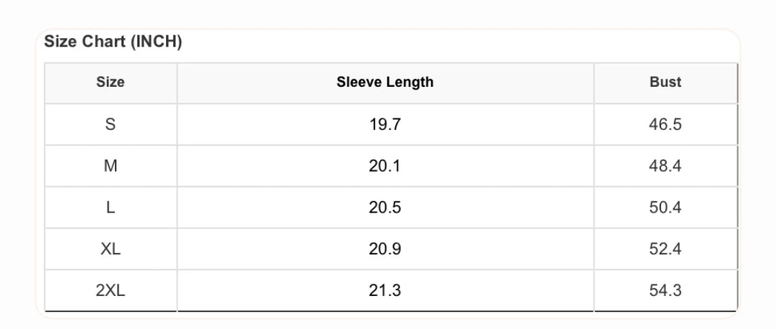
Task: Click the XL size cell
Action: pyautogui.click(x=111, y=249)
